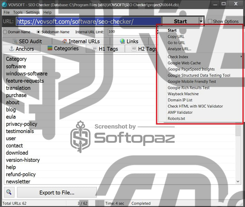Click the Category column header
The height and width of the screenshot is (207, 245).
(x=16, y=59)
